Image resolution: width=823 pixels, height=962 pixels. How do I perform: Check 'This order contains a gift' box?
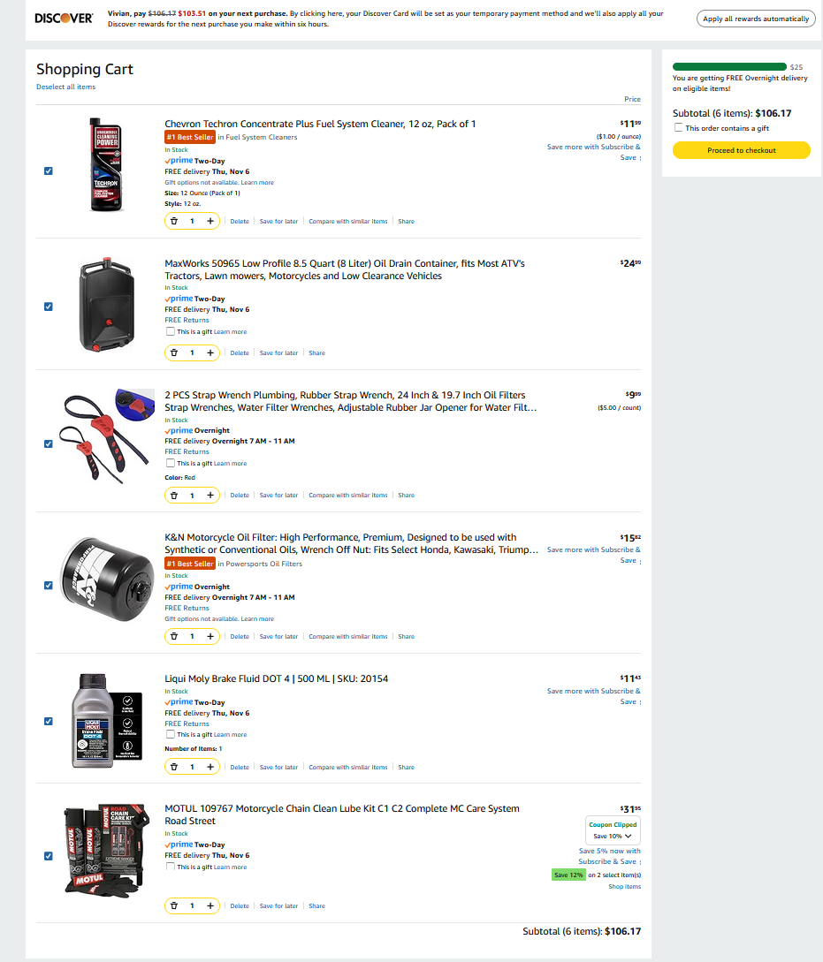(x=678, y=128)
